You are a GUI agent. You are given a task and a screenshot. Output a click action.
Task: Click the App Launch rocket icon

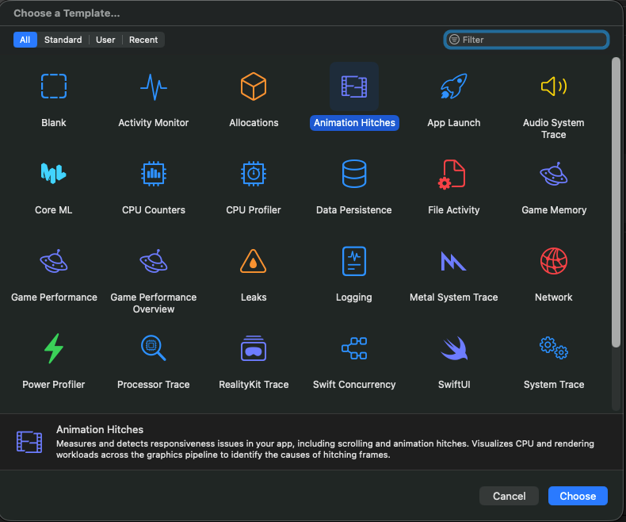(x=453, y=86)
